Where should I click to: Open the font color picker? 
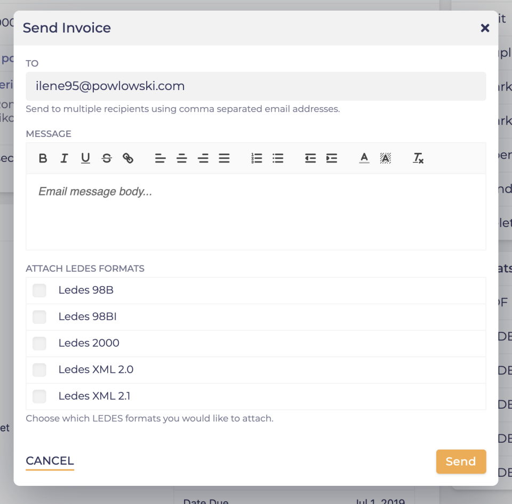(x=364, y=158)
